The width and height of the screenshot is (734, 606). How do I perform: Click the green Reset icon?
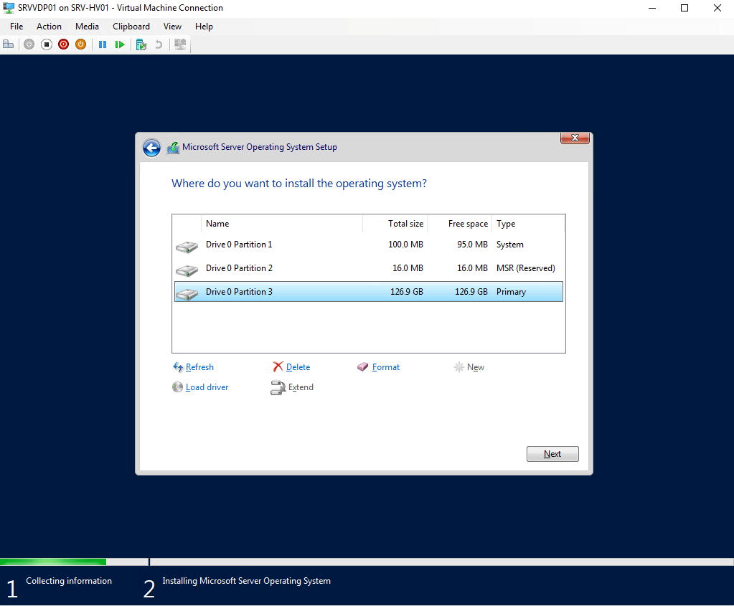click(120, 44)
